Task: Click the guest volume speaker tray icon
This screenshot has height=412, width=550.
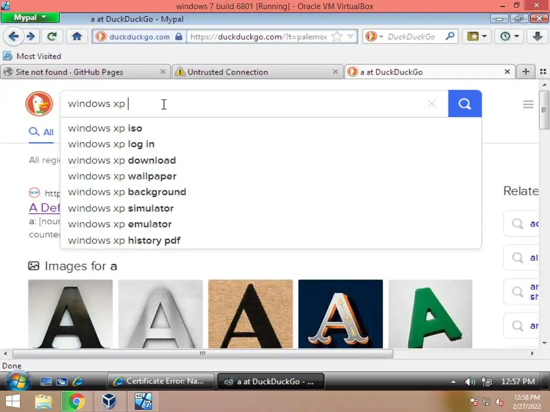Action: (x=469, y=381)
